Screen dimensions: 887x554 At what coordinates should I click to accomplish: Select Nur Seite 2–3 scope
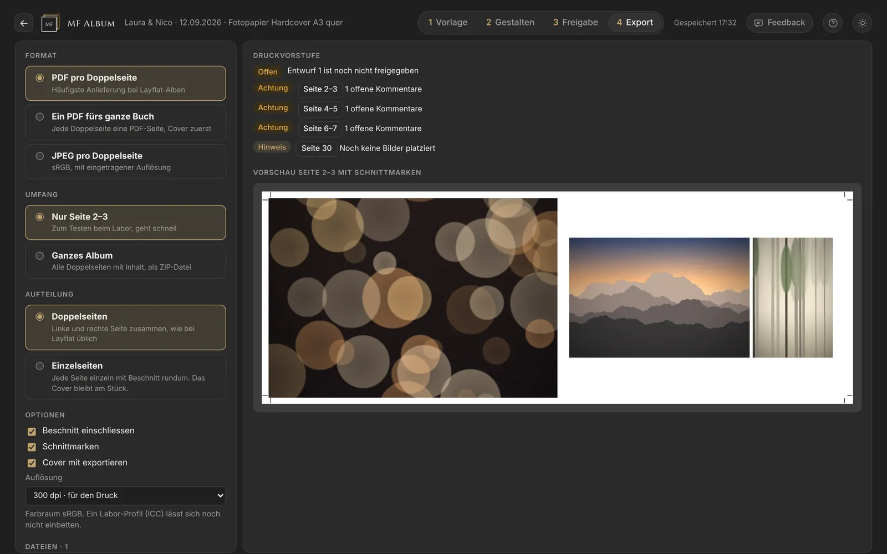(125, 222)
